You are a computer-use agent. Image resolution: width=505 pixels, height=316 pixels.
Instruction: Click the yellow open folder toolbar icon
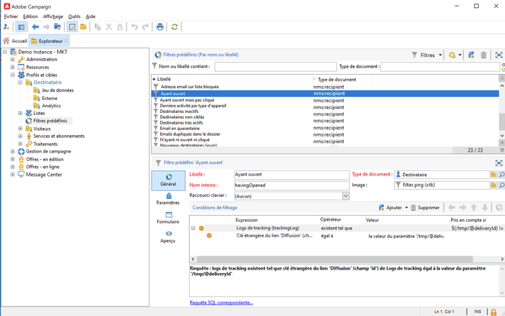click(83, 27)
